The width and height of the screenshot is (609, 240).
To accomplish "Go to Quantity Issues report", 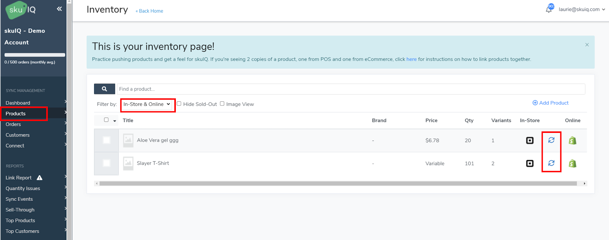I will [x=23, y=188].
